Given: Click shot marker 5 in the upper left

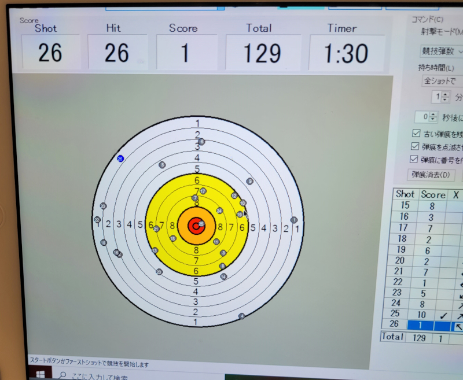Looking at the screenshot, I should 162,165.
